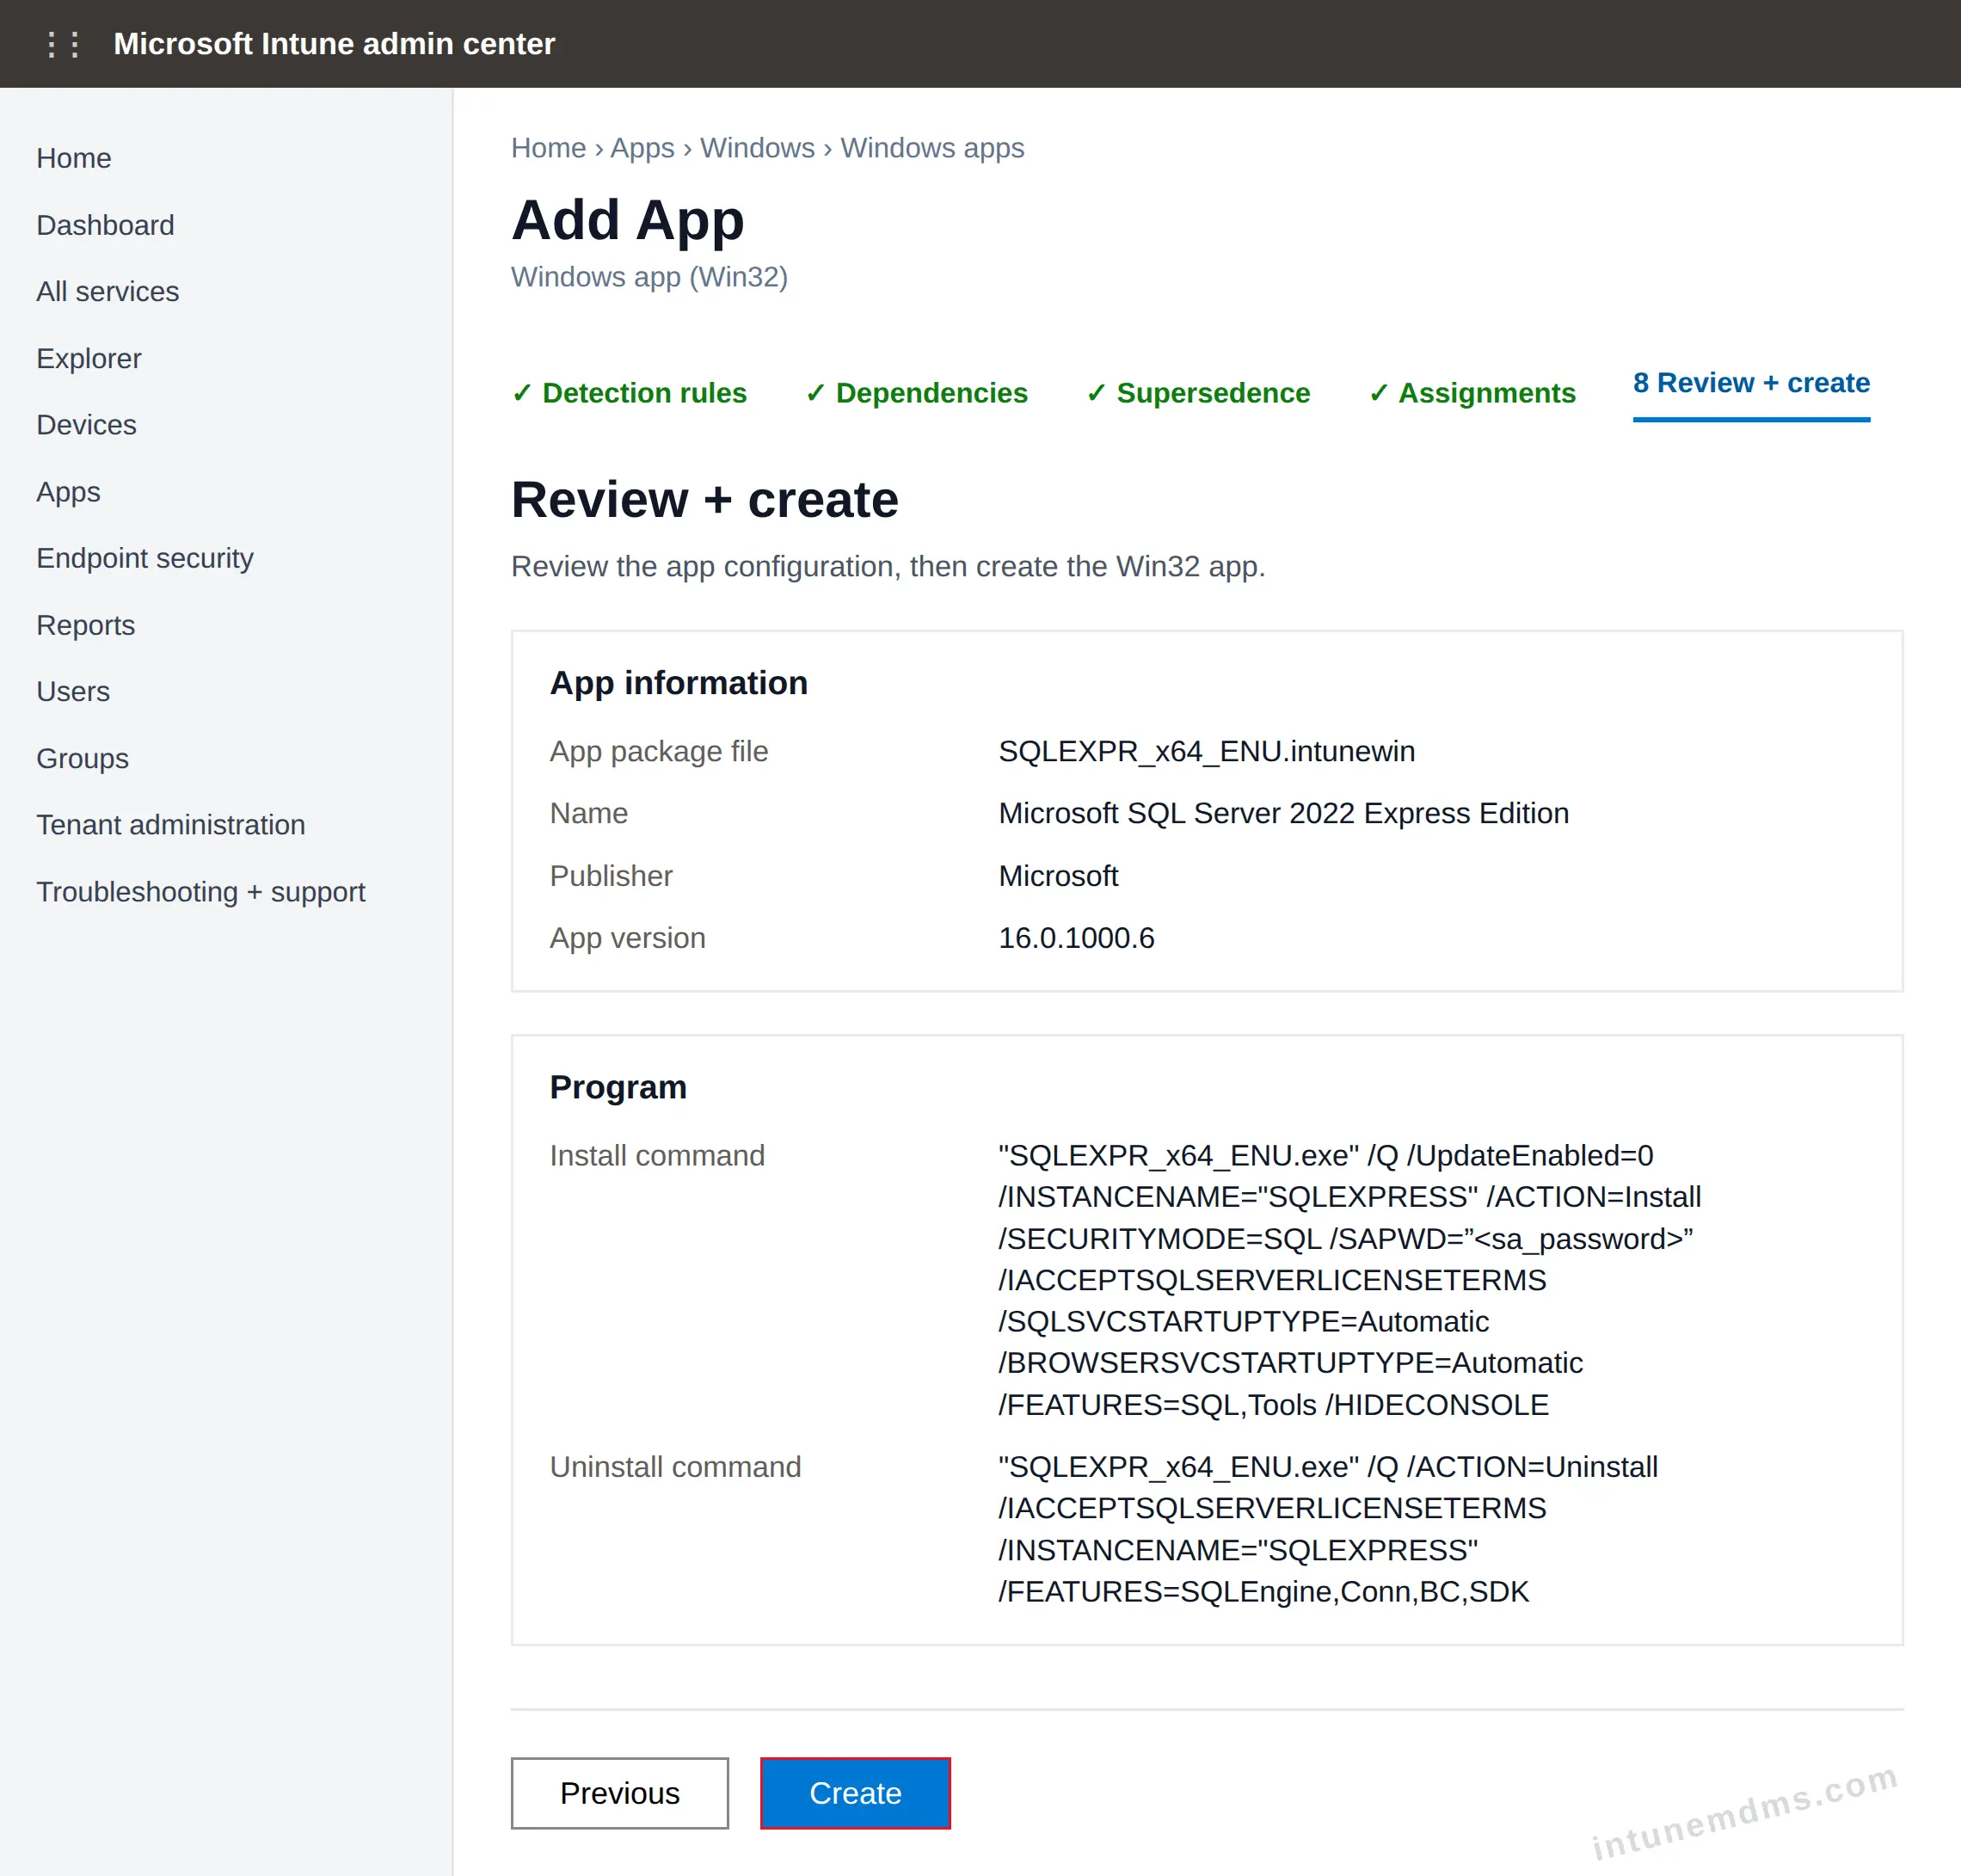Image resolution: width=1961 pixels, height=1876 pixels.
Task: Click the App package file label
Action: pos(659,751)
